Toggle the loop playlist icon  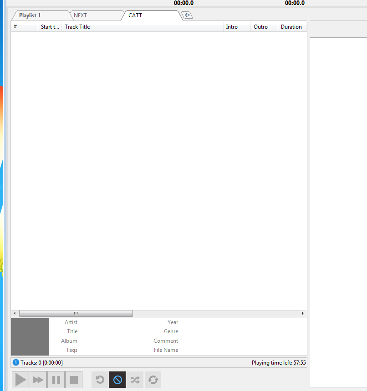point(153,380)
